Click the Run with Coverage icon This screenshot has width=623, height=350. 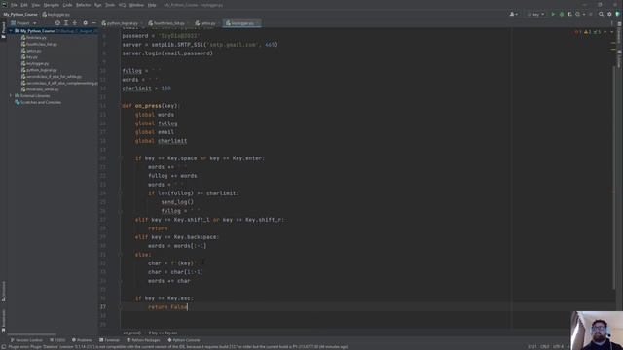tap(569, 15)
